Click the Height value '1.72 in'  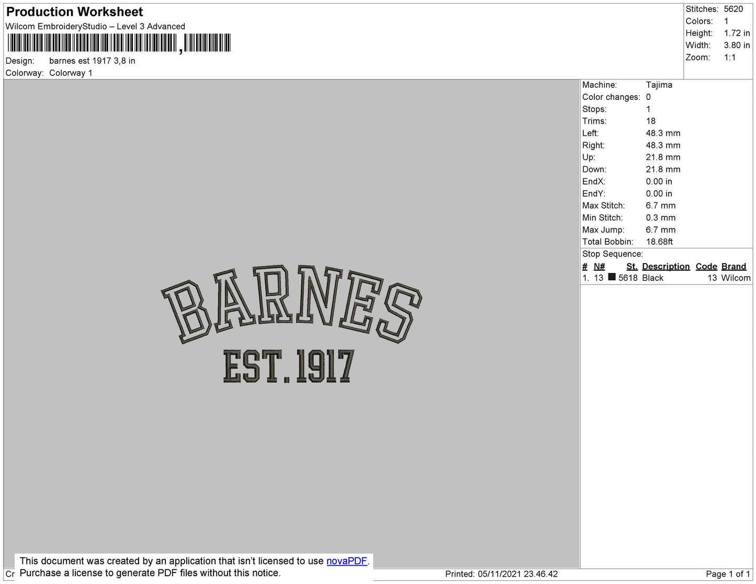[x=737, y=33]
